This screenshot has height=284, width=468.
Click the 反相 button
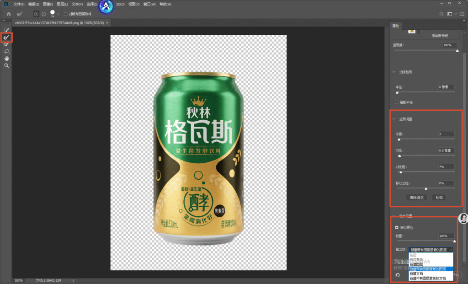[439, 198]
